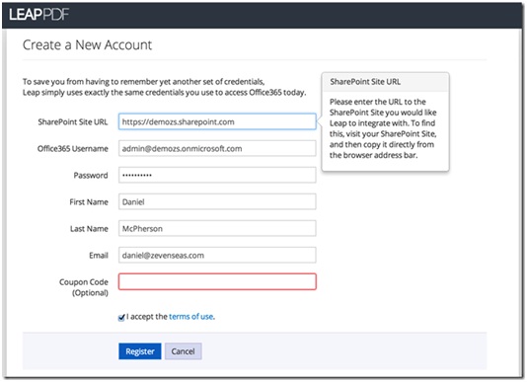Click the Register button
527x382 pixels.
click(x=140, y=351)
